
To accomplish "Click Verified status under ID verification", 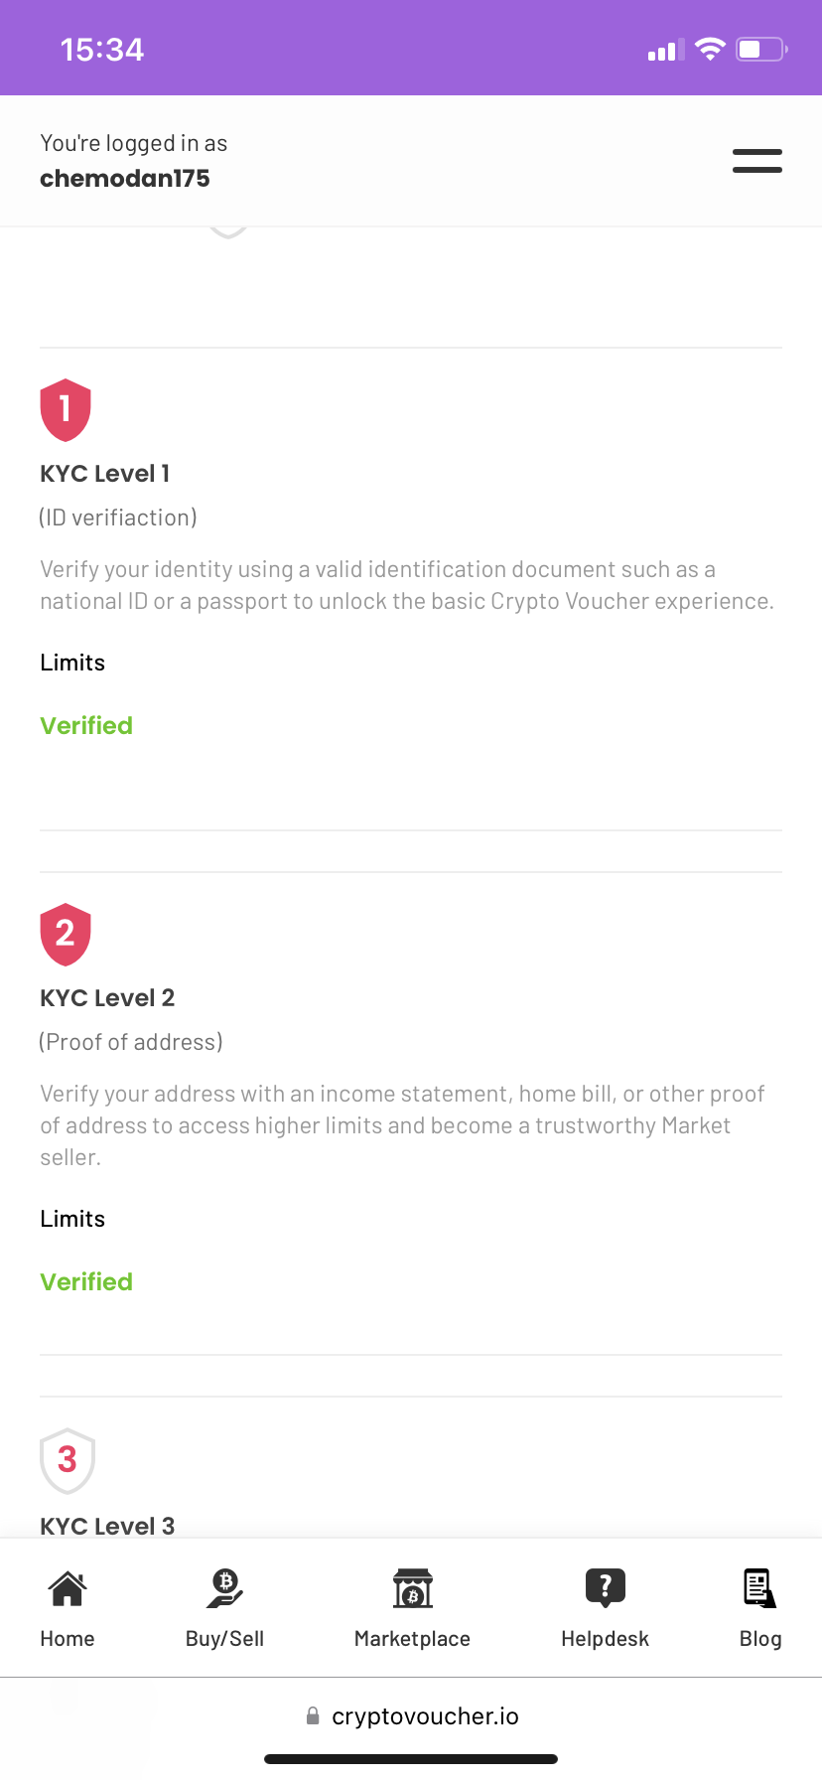I will tap(86, 725).
